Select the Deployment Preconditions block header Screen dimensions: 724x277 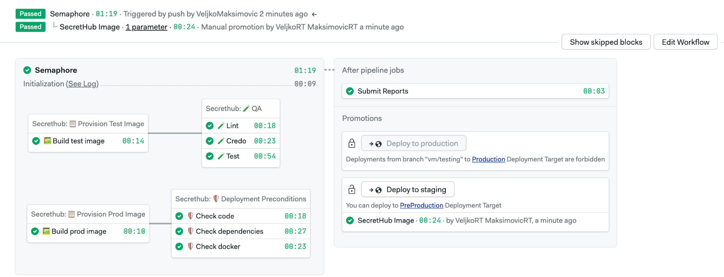tap(241, 199)
